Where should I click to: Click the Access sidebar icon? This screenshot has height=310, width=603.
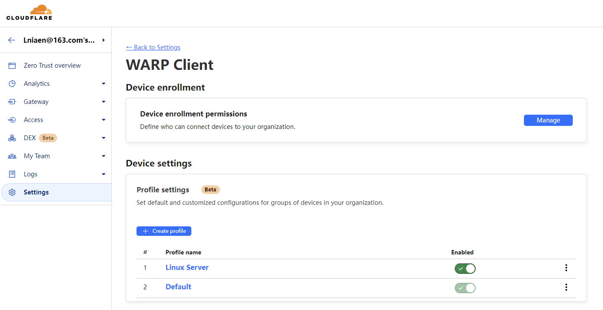(x=12, y=120)
